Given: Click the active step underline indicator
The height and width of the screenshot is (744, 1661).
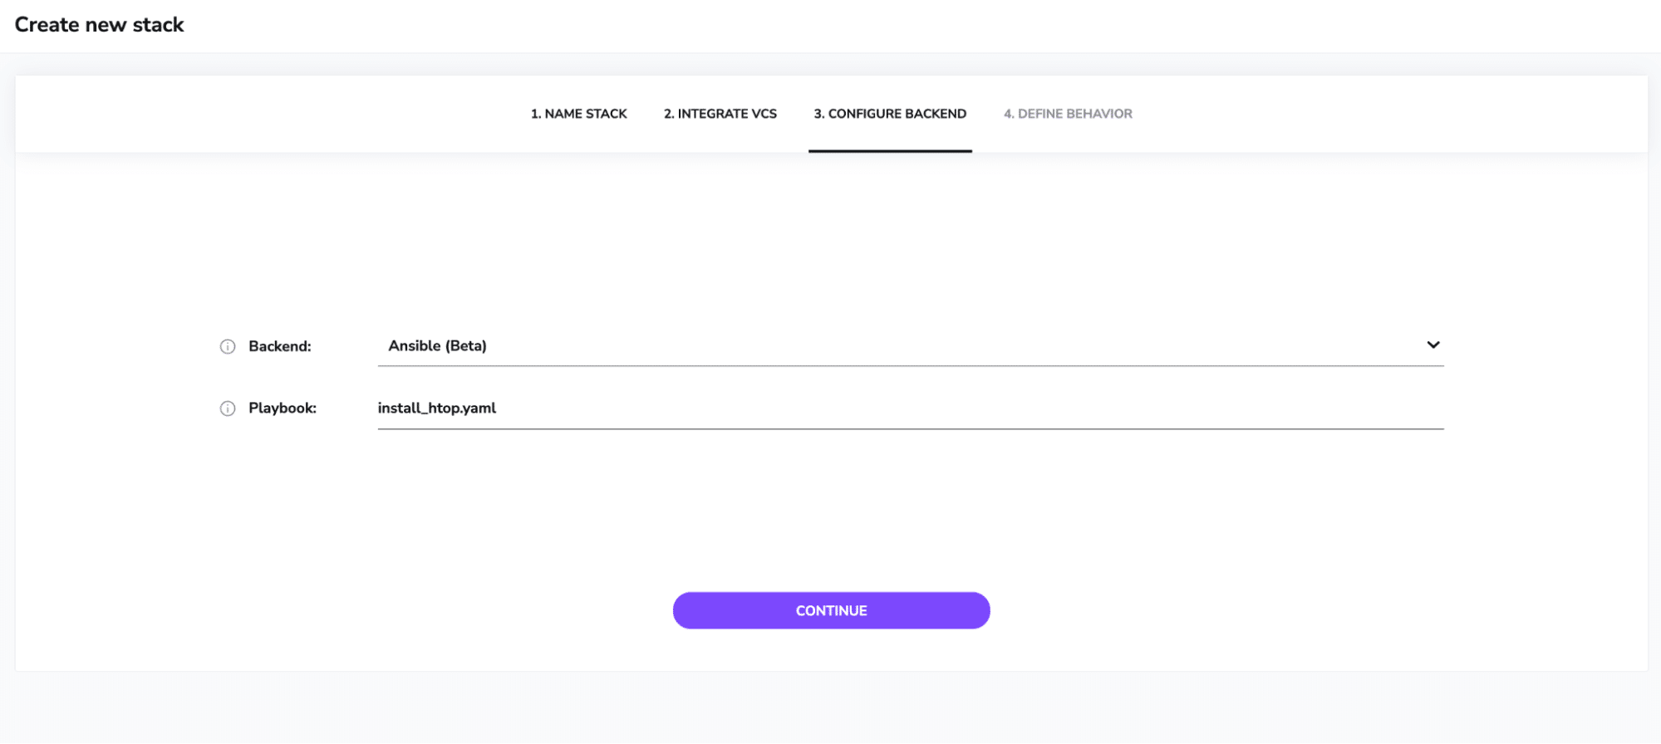Looking at the screenshot, I should pos(889,150).
